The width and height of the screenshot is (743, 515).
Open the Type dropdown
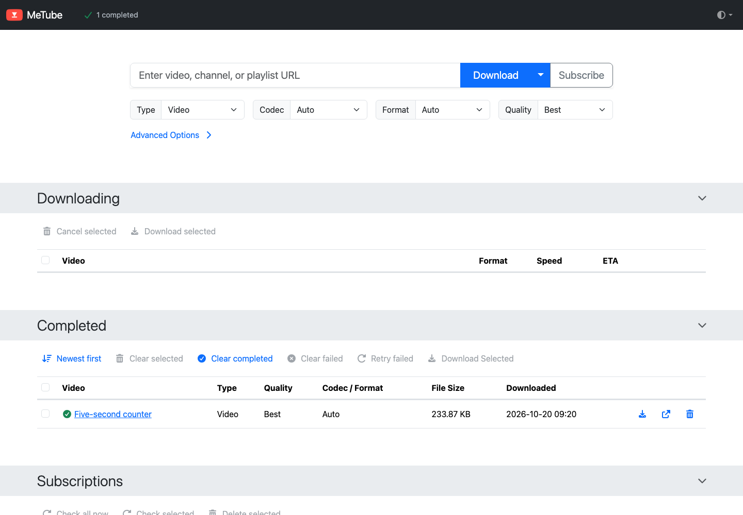[203, 110]
